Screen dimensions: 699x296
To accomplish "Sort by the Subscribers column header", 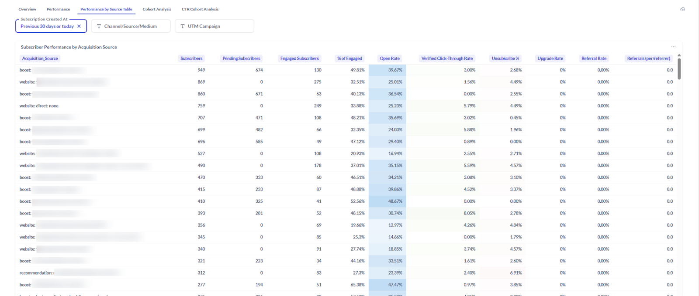I will (x=191, y=58).
